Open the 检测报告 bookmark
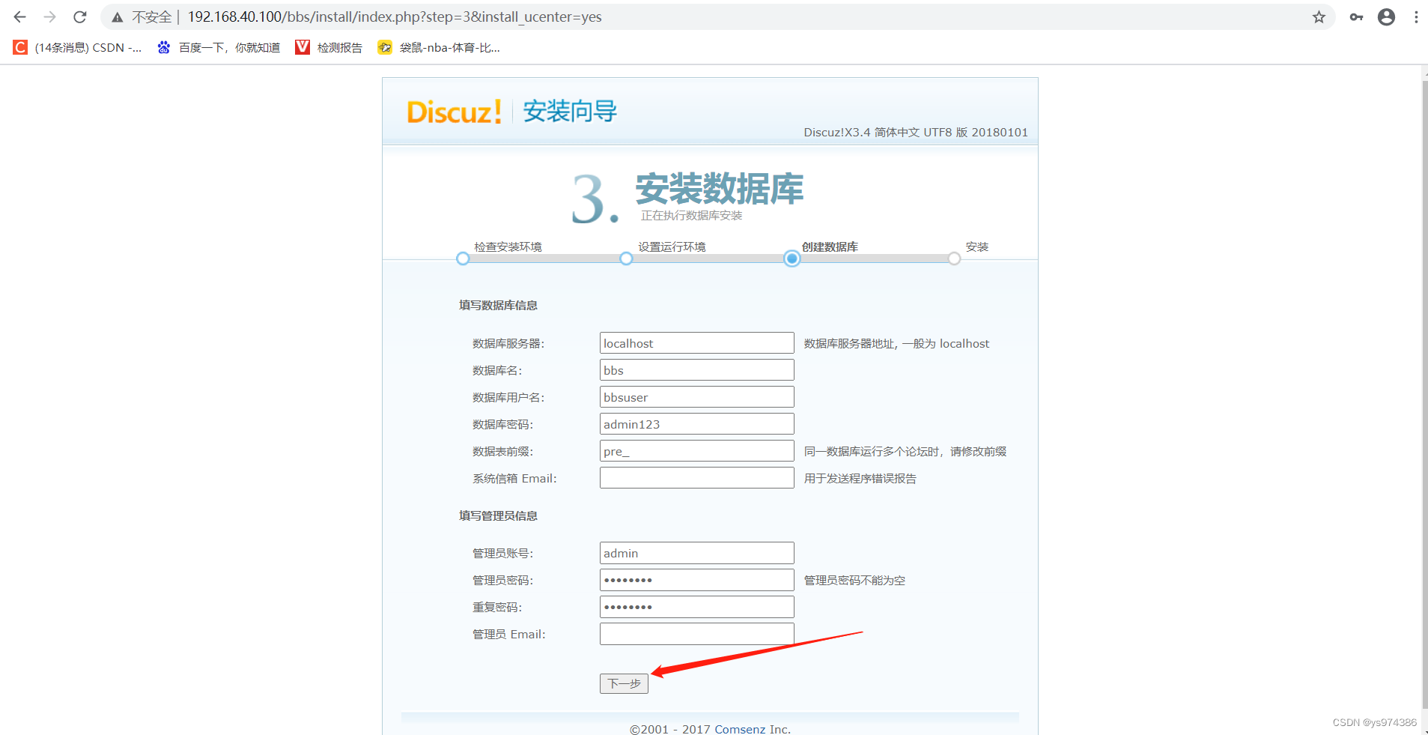Viewport: 1428px width, 735px height. [329, 47]
